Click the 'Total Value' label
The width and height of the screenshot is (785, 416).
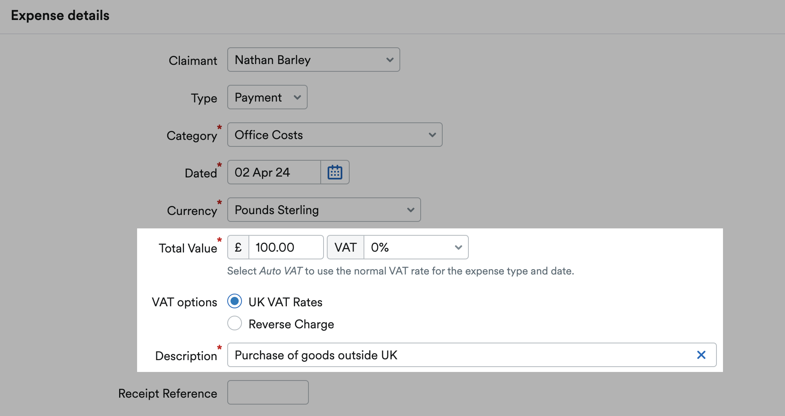point(188,248)
